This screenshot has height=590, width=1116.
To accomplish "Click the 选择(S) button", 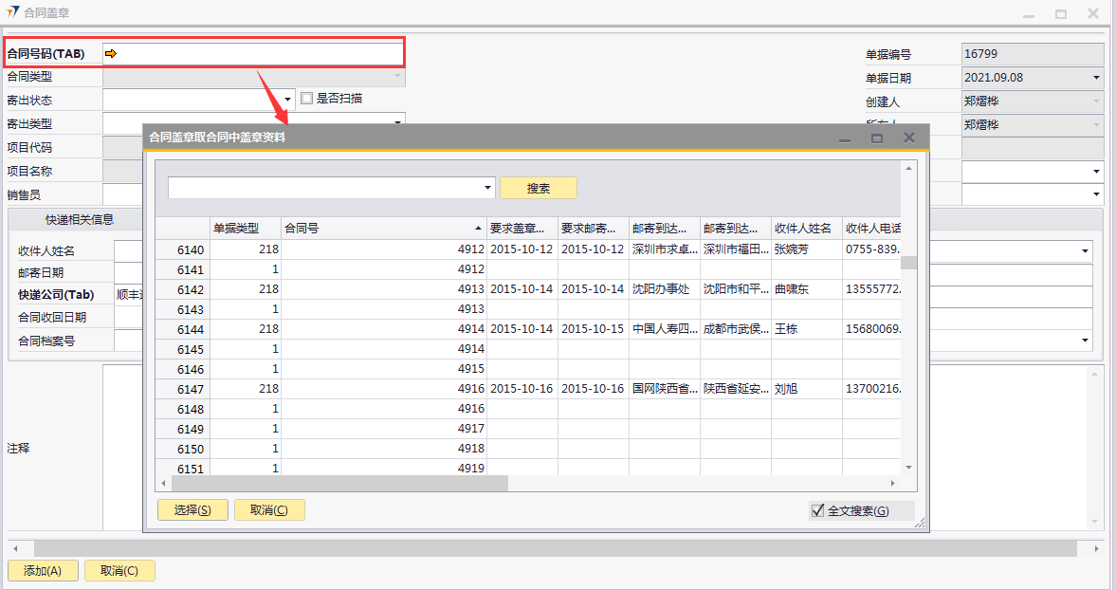I will click(192, 510).
